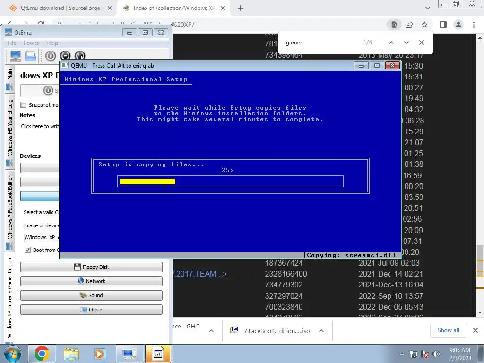Click the 2017.TEAM link in the index page

click(x=200, y=274)
